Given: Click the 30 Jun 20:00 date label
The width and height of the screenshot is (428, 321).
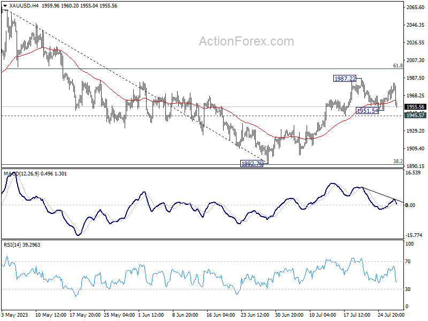Looking at the screenshot, I should 289,315.
